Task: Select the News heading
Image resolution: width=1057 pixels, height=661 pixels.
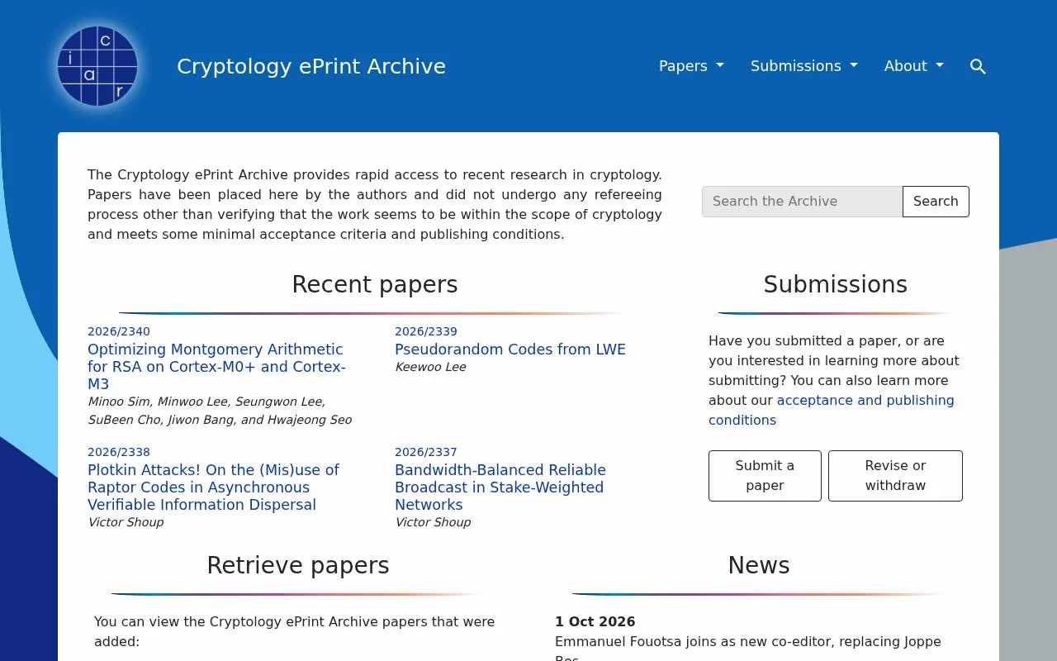Action: coord(759,565)
